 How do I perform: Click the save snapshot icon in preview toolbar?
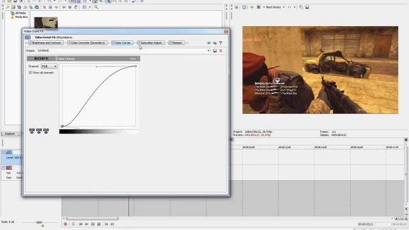[x=307, y=7]
